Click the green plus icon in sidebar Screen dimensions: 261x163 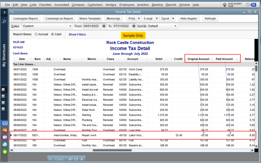pos(5,152)
